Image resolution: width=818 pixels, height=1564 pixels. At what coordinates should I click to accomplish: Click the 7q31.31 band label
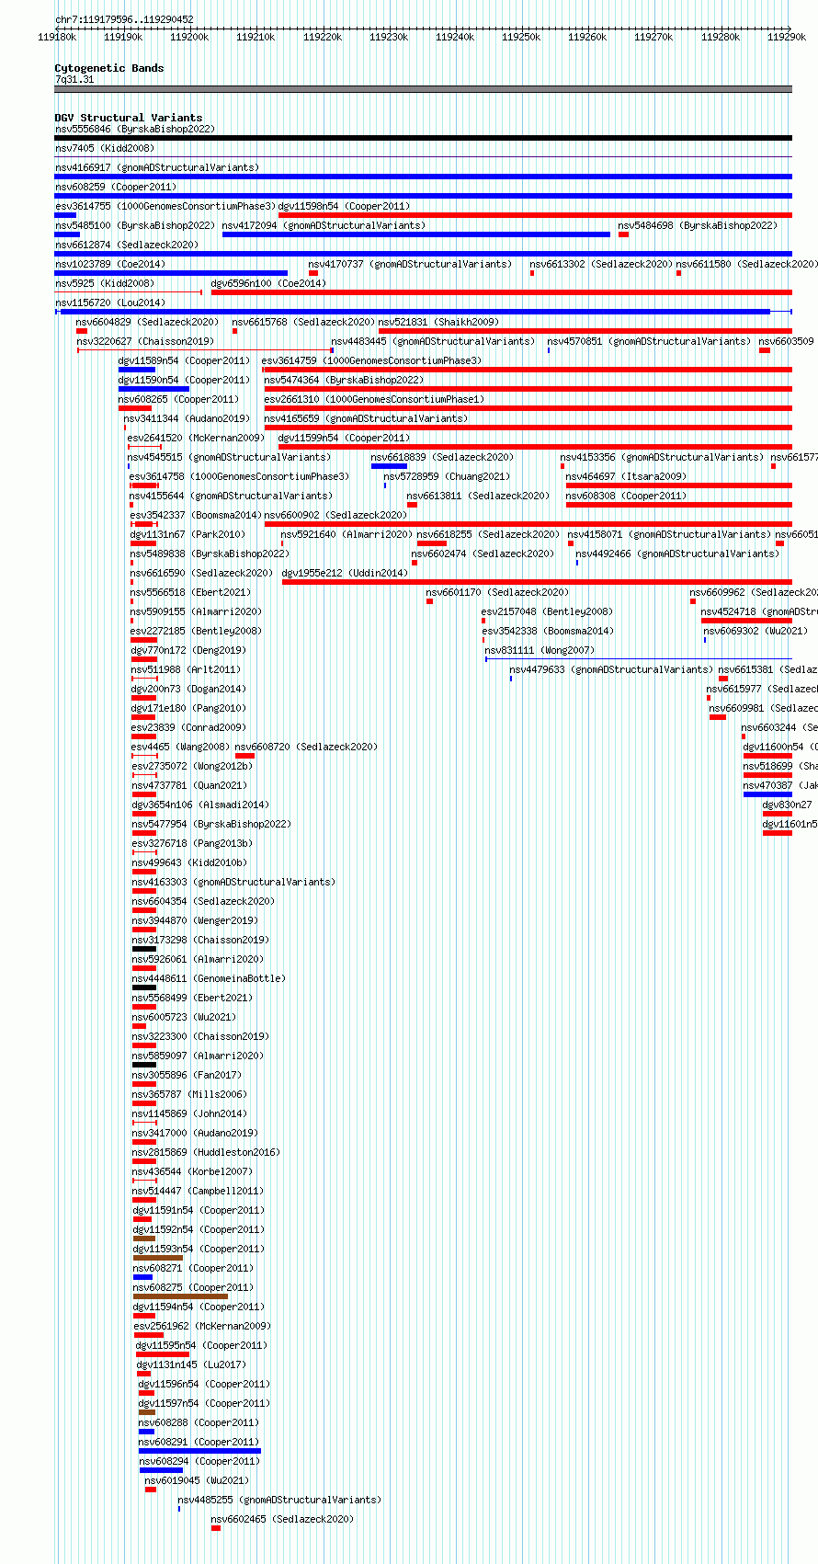point(74,80)
